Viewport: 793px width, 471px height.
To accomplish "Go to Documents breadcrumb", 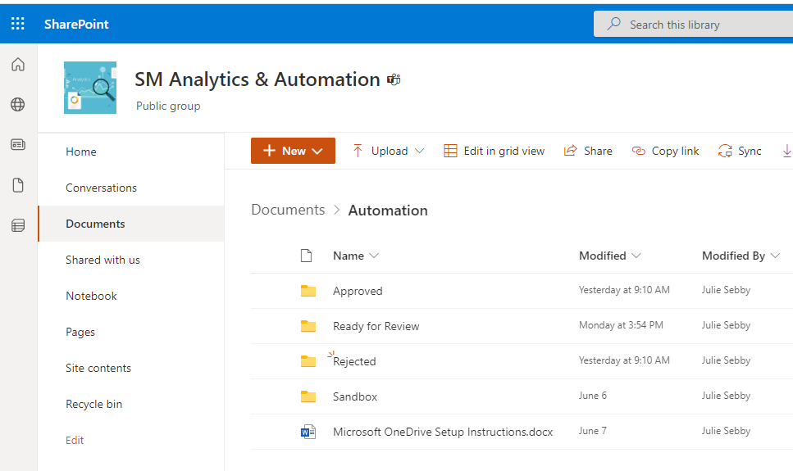I will point(289,210).
